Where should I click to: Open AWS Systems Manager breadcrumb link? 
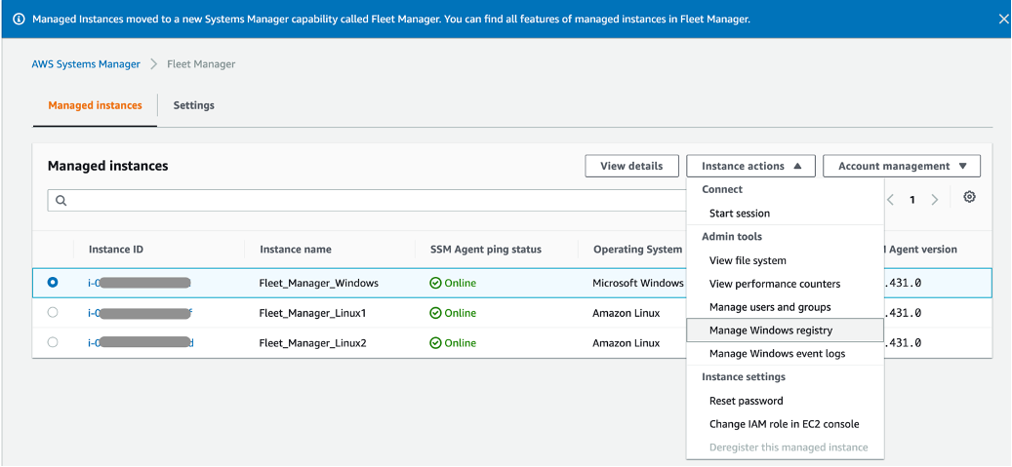click(x=86, y=63)
